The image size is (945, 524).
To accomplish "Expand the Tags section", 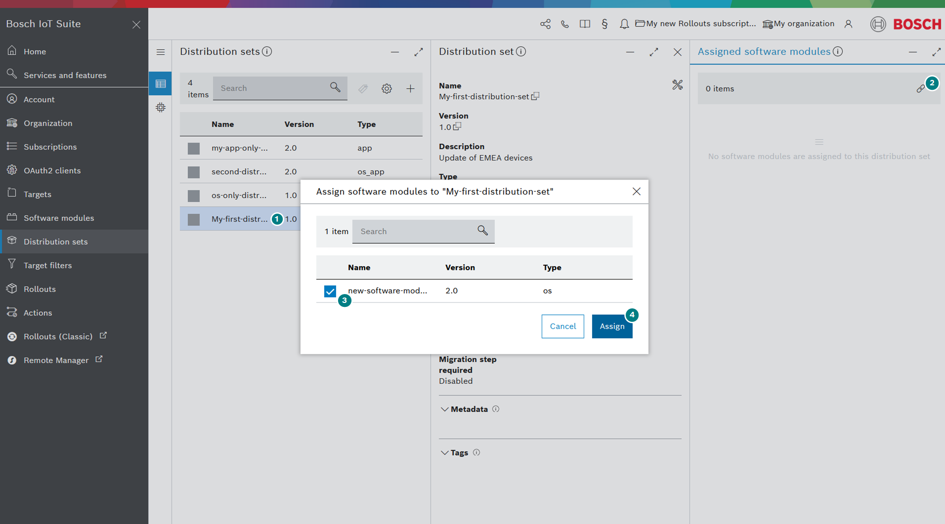I will pos(444,452).
